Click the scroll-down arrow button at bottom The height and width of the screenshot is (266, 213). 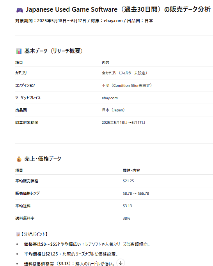121,263
